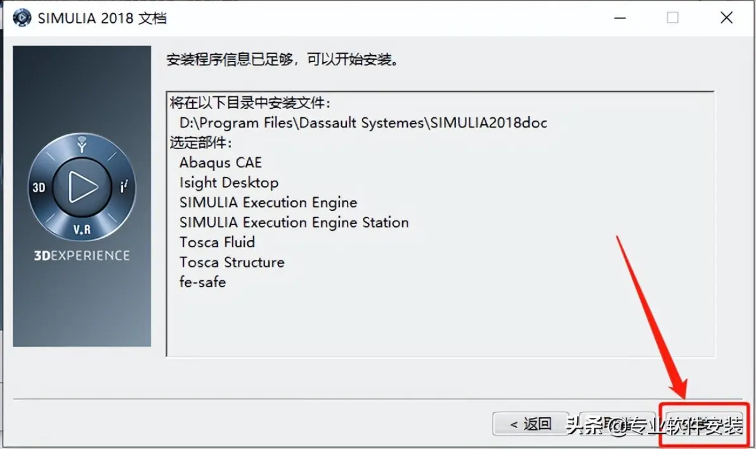This screenshot has width=756, height=449.
Task: Select the Tosca Fluid entry
Action: (x=217, y=242)
